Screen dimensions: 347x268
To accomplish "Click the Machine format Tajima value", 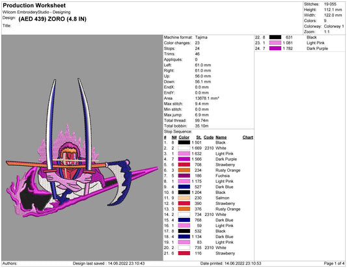I will [201, 37].
